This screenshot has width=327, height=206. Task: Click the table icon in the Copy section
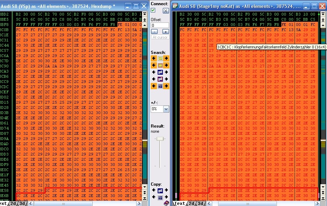160,197
